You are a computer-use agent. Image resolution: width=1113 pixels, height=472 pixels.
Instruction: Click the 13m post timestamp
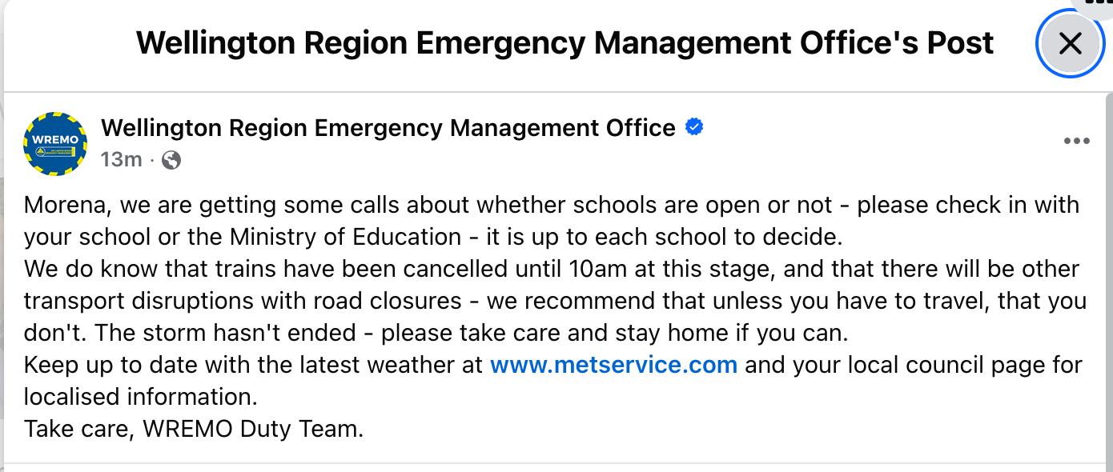(x=121, y=160)
